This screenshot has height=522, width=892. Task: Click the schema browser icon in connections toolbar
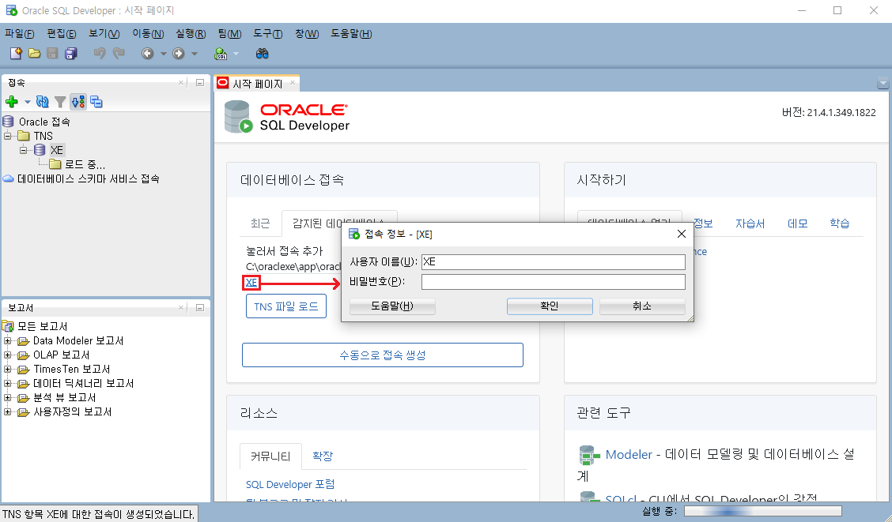[96, 102]
